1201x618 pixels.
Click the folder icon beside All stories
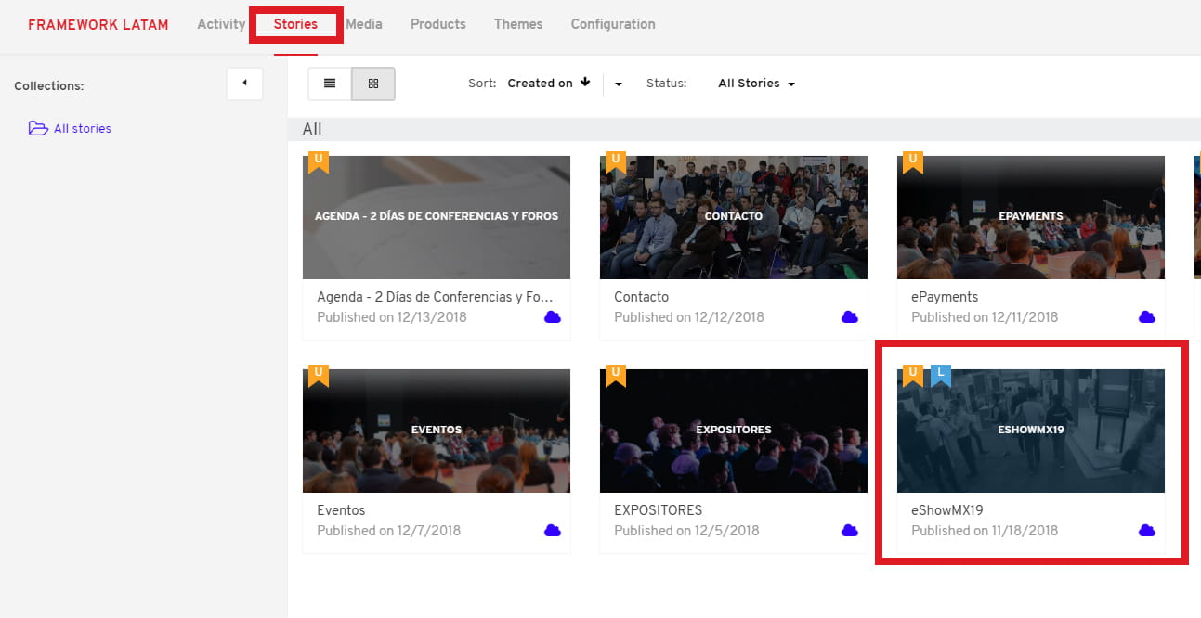click(38, 129)
